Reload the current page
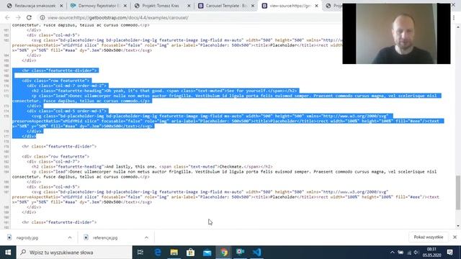Image resolution: width=461 pixels, height=259 pixels. pos(29,17)
